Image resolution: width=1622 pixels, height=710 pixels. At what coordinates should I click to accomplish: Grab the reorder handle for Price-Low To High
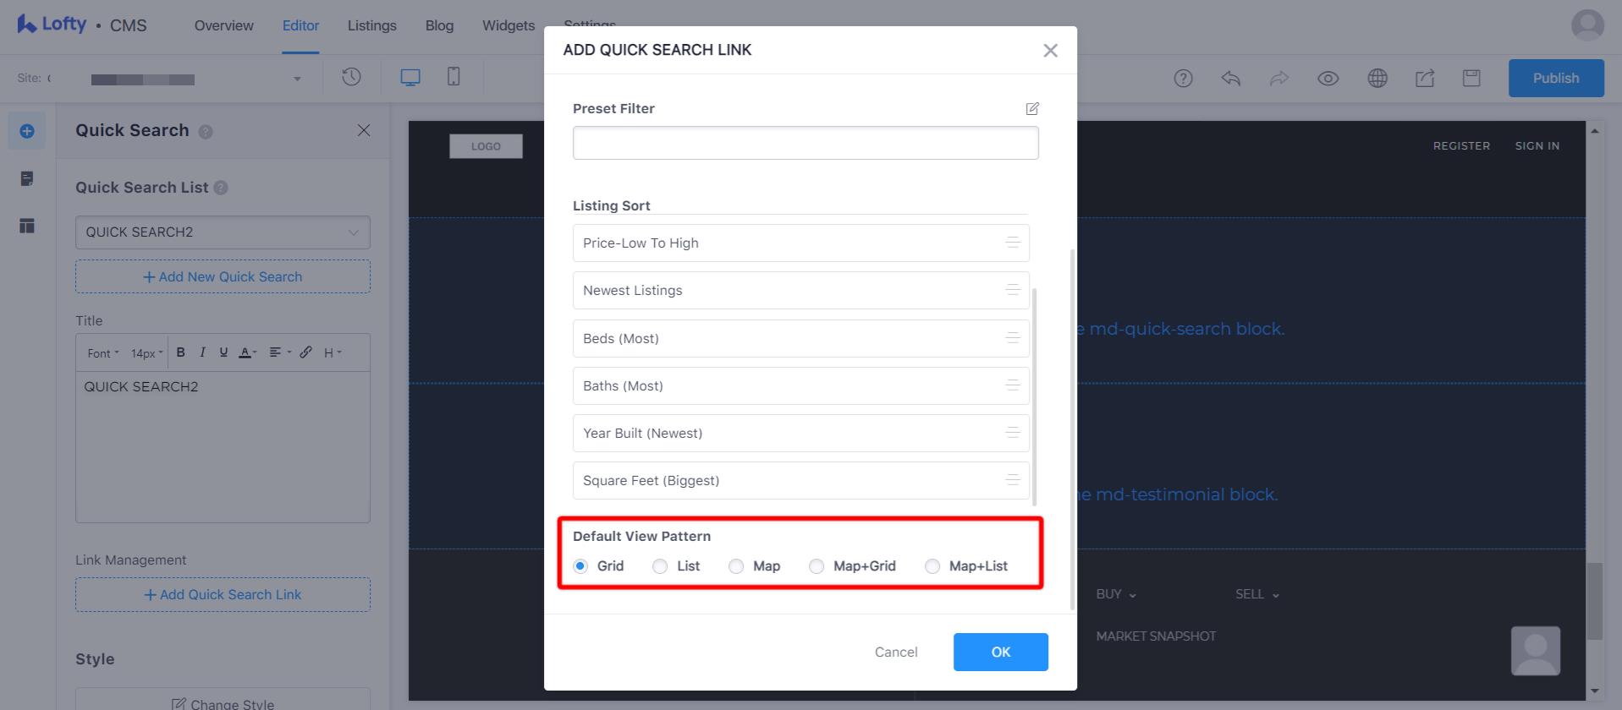(x=1012, y=243)
